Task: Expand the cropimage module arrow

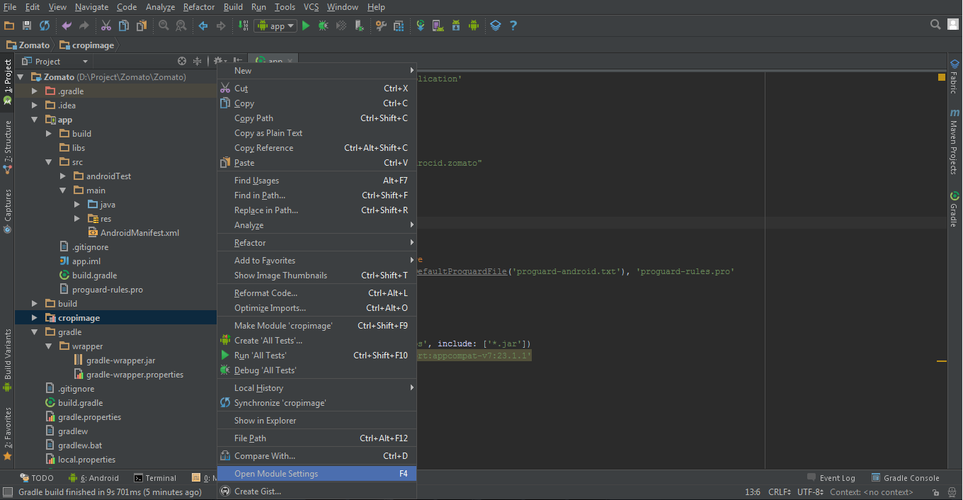Action: tap(34, 318)
